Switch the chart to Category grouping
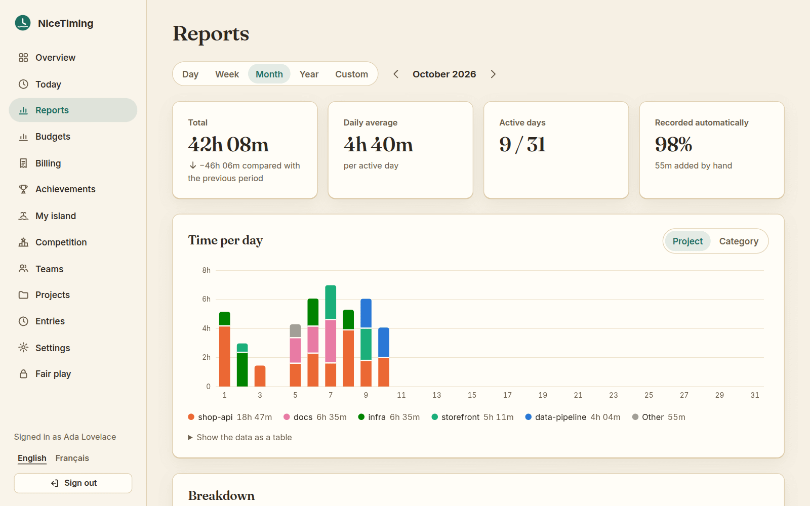This screenshot has height=506, width=810. click(x=739, y=241)
